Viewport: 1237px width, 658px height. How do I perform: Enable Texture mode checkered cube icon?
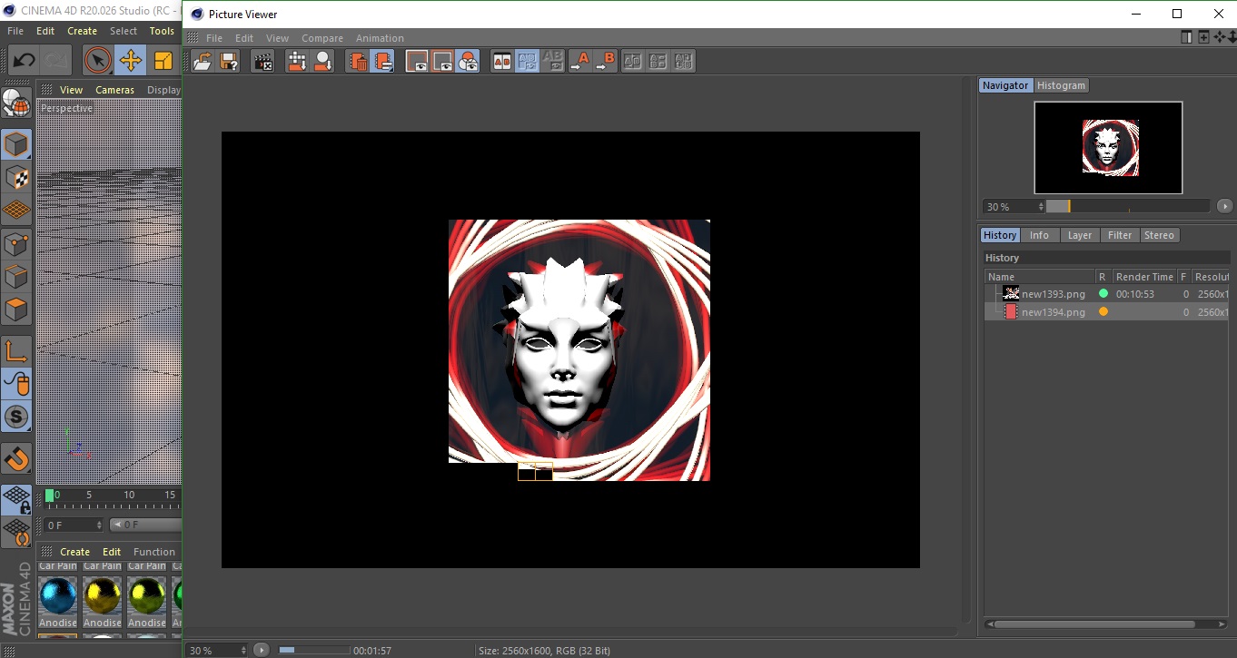pyautogui.click(x=16, y=177)
